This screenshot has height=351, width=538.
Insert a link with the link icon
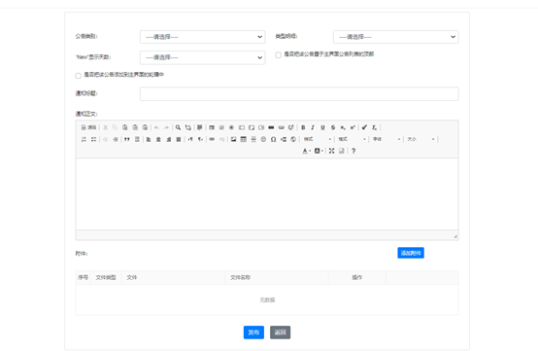[212, 139]
